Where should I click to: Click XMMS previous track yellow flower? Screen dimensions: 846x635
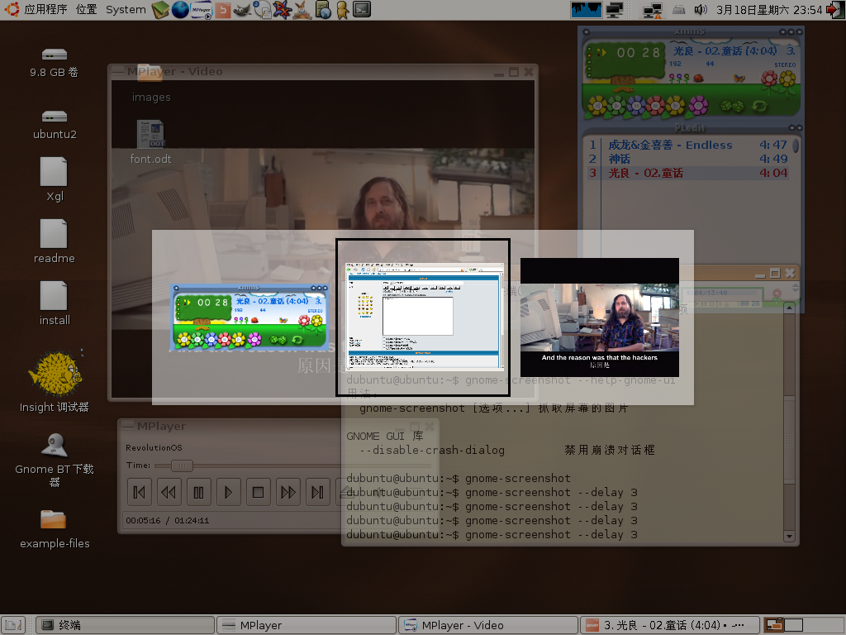(597, 105)
